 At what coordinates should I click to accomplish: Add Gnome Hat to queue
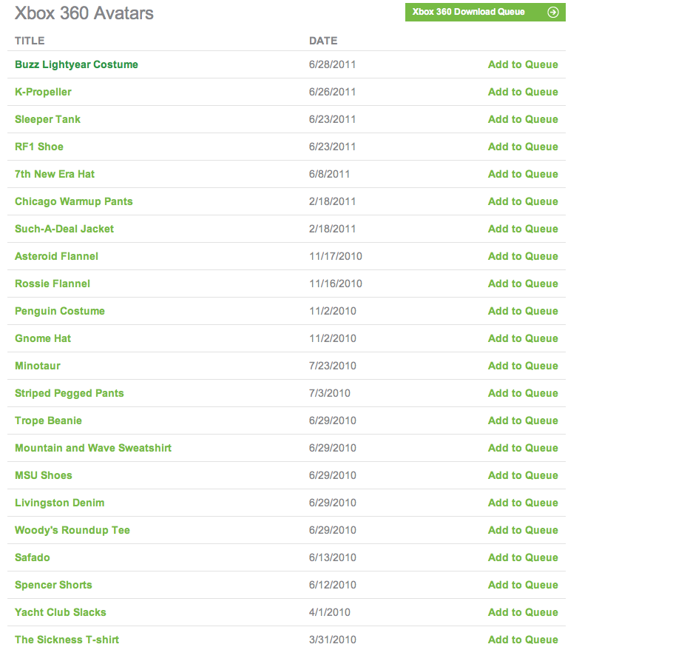pos(523,338)
